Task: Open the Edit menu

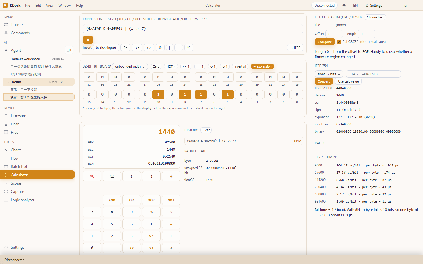Action: point(38,6)
